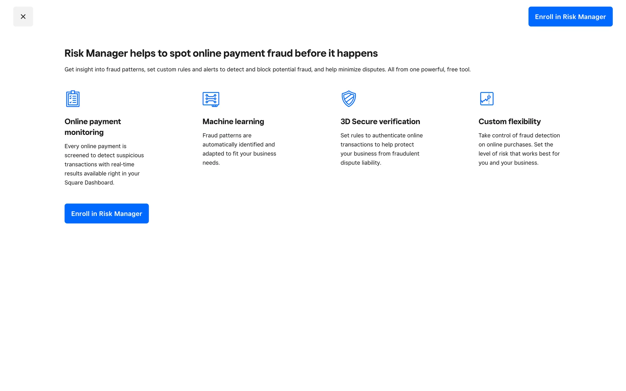Click 'free tool' at the end of the subtitle
626x391 pixels.
[x=458, y=69]
